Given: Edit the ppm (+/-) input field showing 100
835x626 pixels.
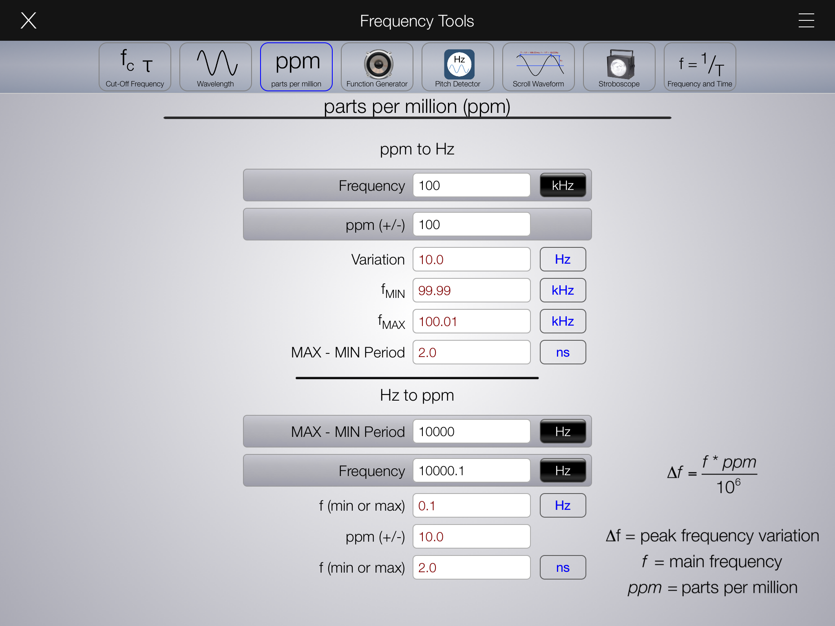Looking at the screenshot, I should tap(471, 225).
